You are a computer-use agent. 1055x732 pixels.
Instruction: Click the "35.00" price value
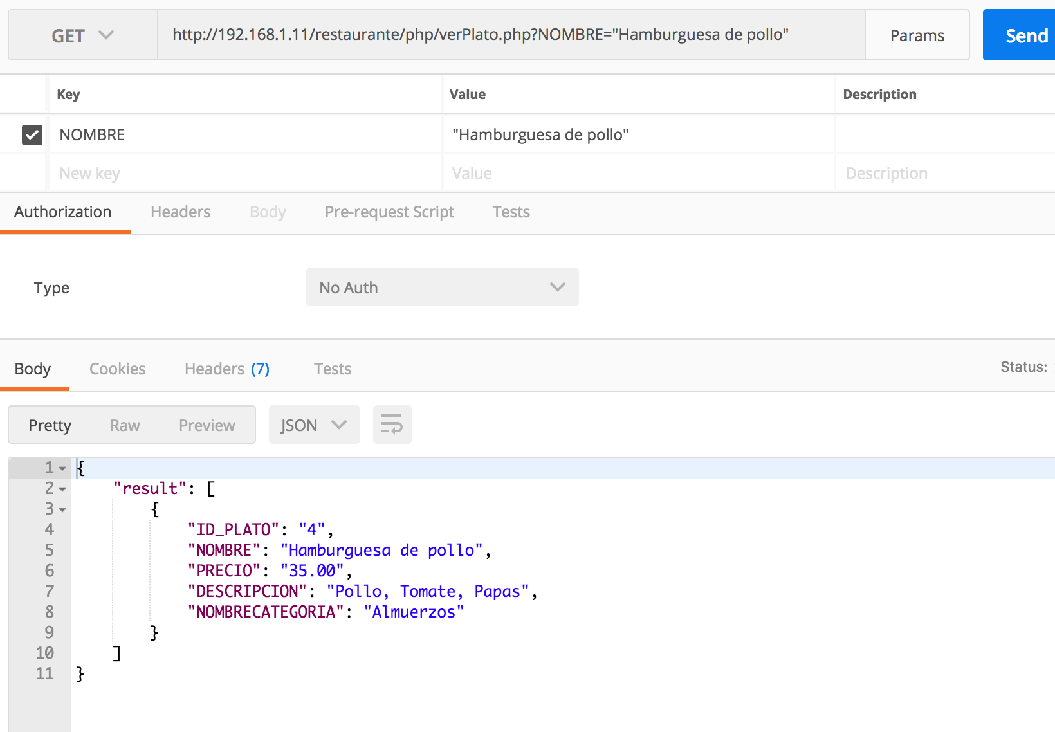coord(312,571)
